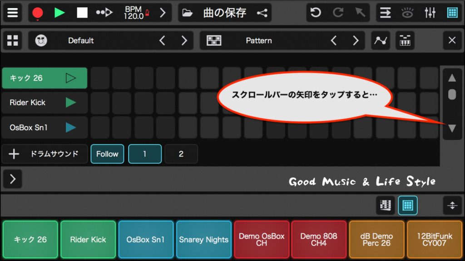
Task: Expand the side panel with right chevron
Action: 12,179
